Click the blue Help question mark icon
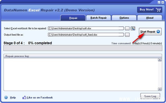The width and height of the screenshot is (166, 103). (6, 97)
